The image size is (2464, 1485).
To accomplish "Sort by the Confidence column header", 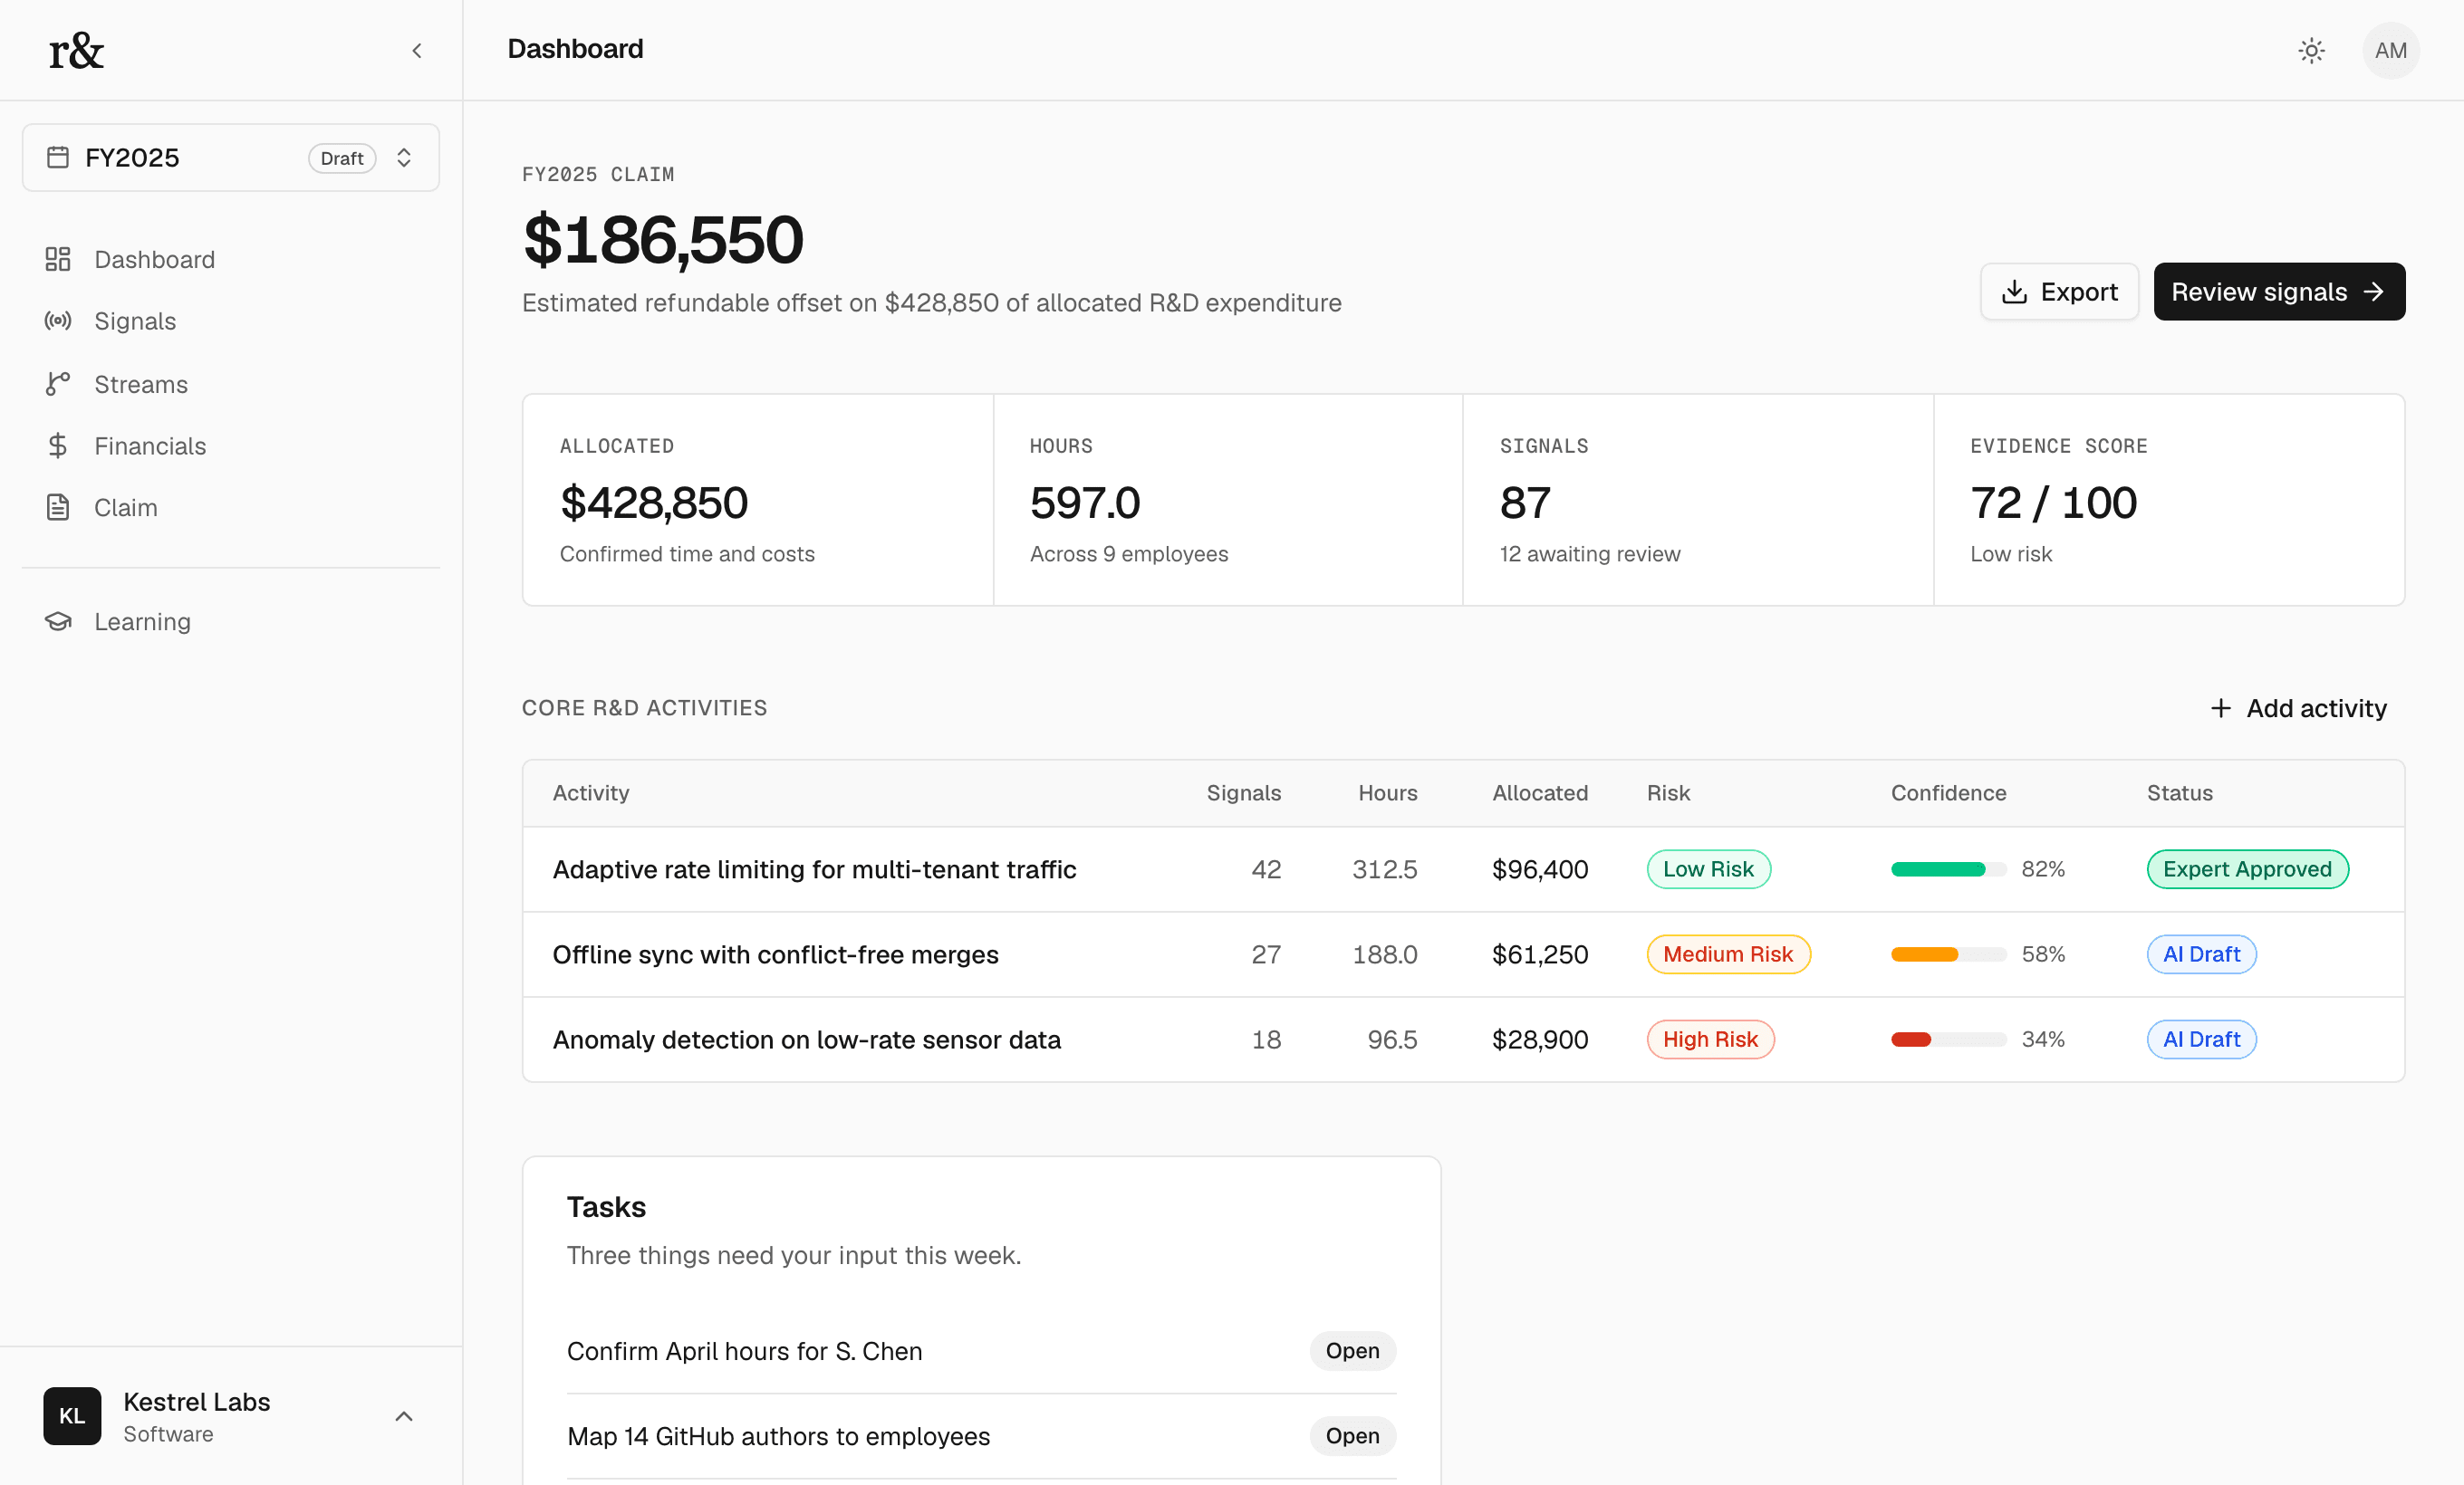I will click(1948, 793).
